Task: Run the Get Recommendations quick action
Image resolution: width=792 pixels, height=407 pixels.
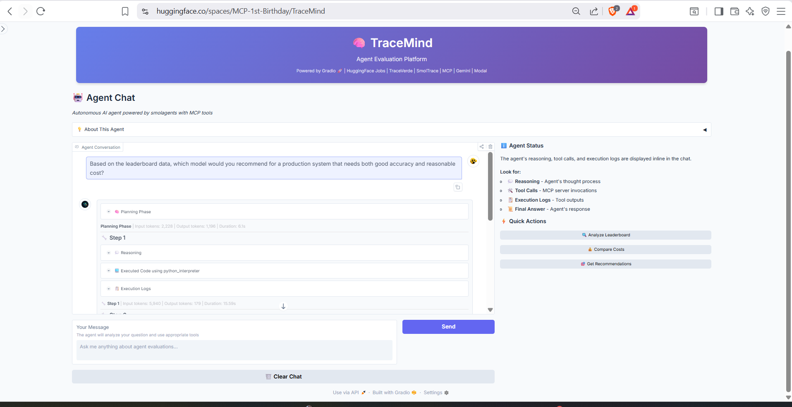Action: [x=605, y=264]
